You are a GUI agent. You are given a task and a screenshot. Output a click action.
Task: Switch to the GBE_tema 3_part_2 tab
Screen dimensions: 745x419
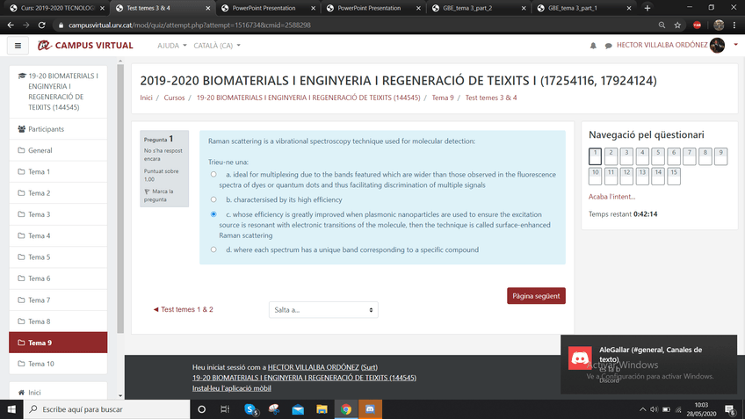(474, 8)
